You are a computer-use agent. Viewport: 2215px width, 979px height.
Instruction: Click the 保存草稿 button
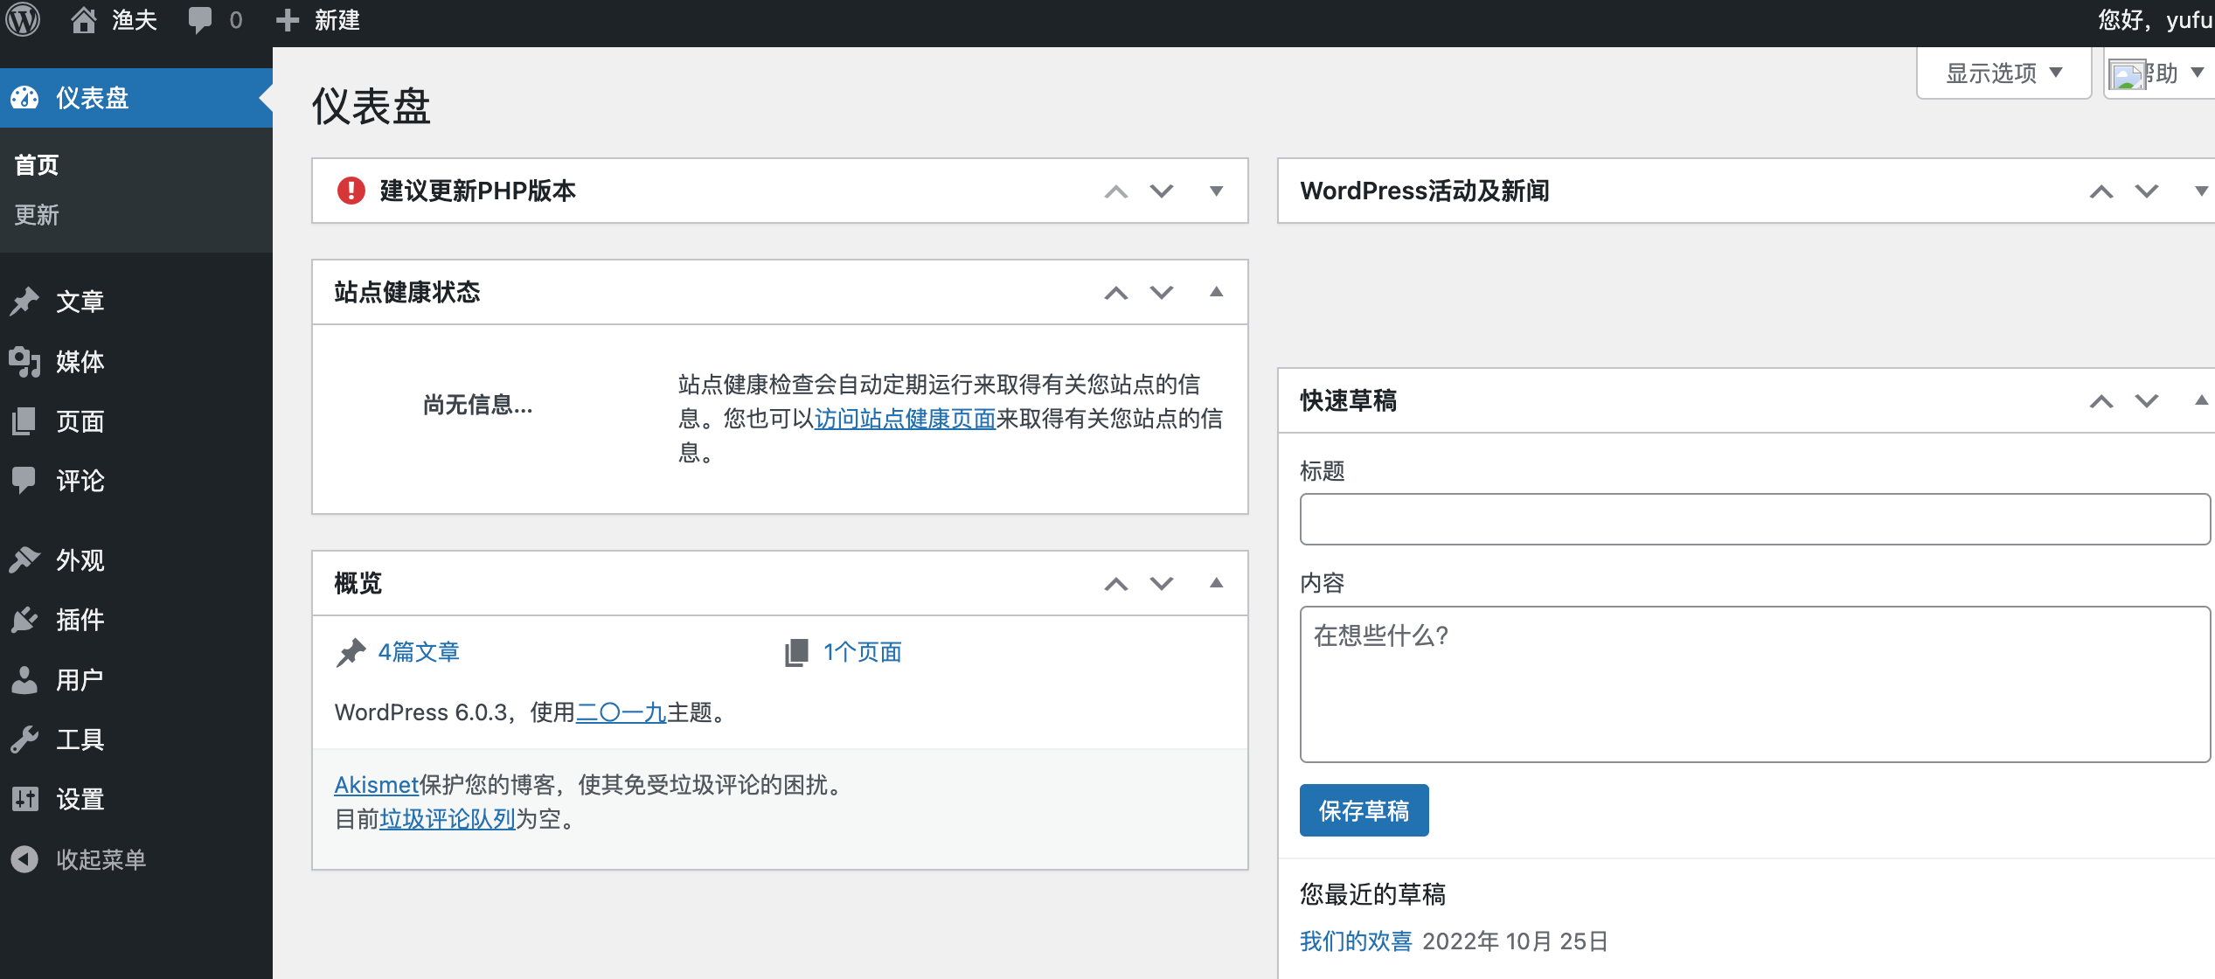click(x=1364, y=810)
